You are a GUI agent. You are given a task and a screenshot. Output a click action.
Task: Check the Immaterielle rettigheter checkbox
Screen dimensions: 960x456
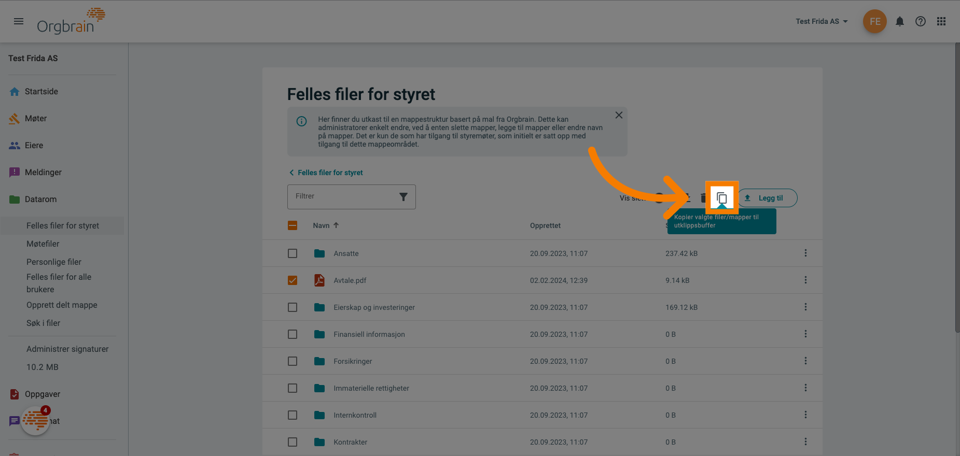[293, 388]
